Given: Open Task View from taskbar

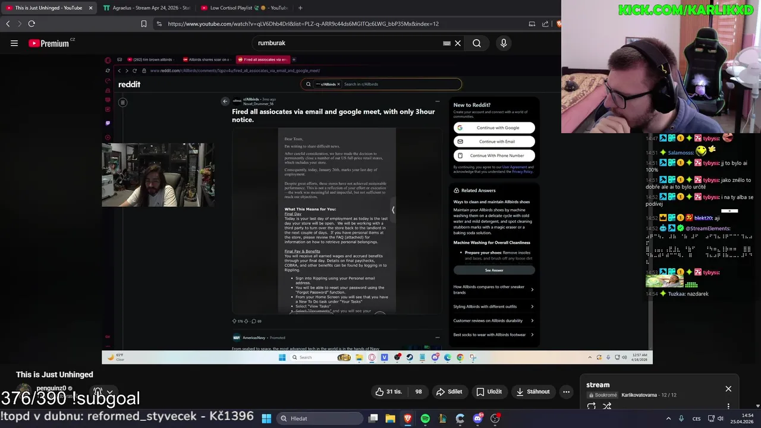Looking at the screenshot, I should coord(373,418).
